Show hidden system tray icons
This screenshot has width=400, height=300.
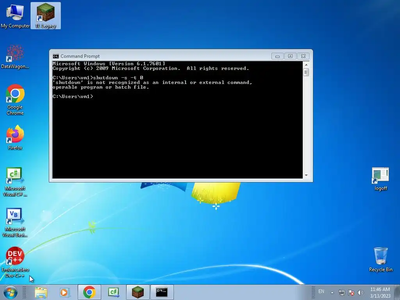click(x=332, y=293)
